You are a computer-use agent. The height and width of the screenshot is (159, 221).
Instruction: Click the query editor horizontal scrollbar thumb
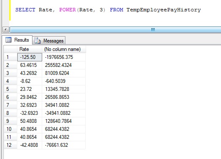click(x=116, y=30)
